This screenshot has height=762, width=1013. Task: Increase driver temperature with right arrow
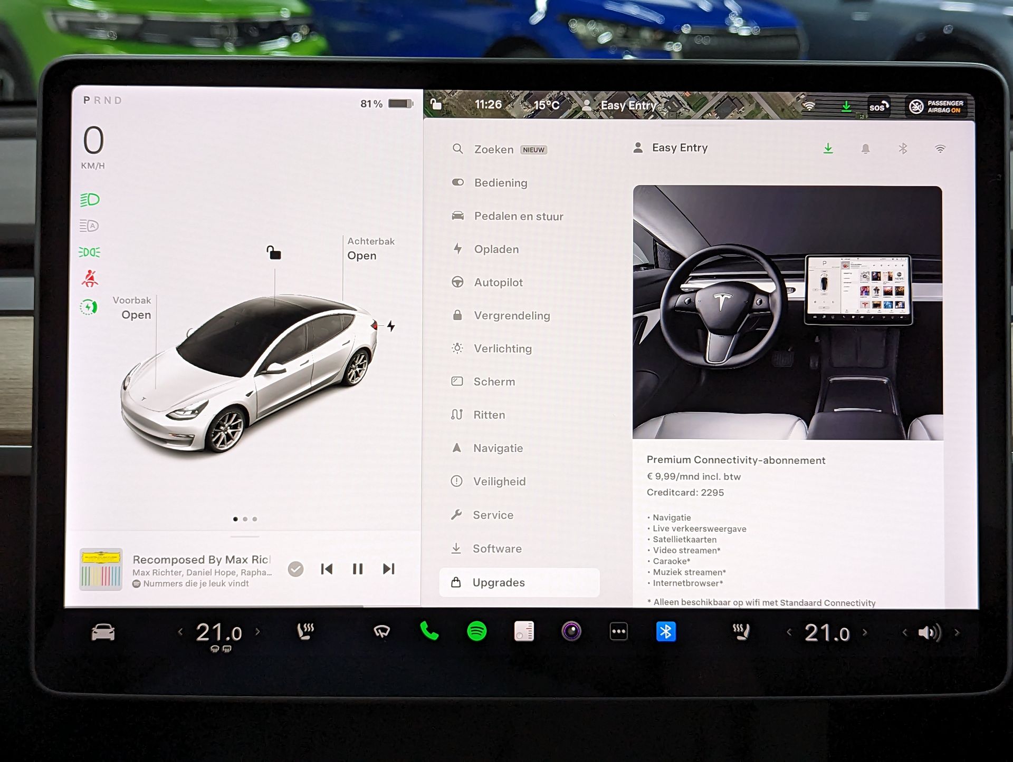pos(257,631)
